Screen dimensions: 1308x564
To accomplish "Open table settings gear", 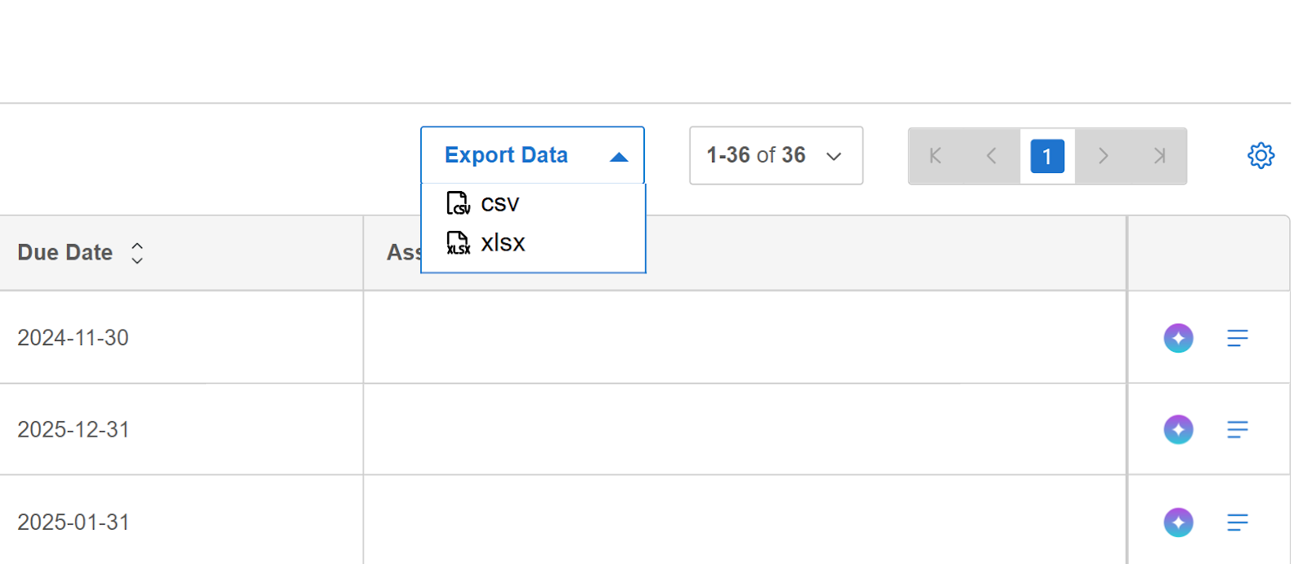I will 1261,155.
